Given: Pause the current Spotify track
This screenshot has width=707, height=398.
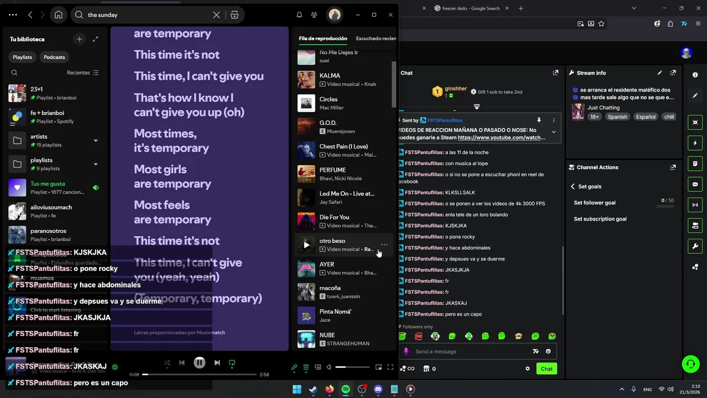Looking at the screenshot, I should (x=199, y=363).
